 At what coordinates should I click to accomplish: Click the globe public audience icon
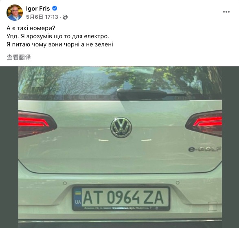pos(65,17)
